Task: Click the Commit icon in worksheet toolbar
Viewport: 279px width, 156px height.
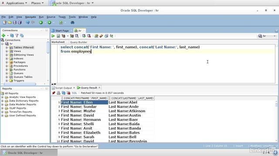Action: click(84, 36)
